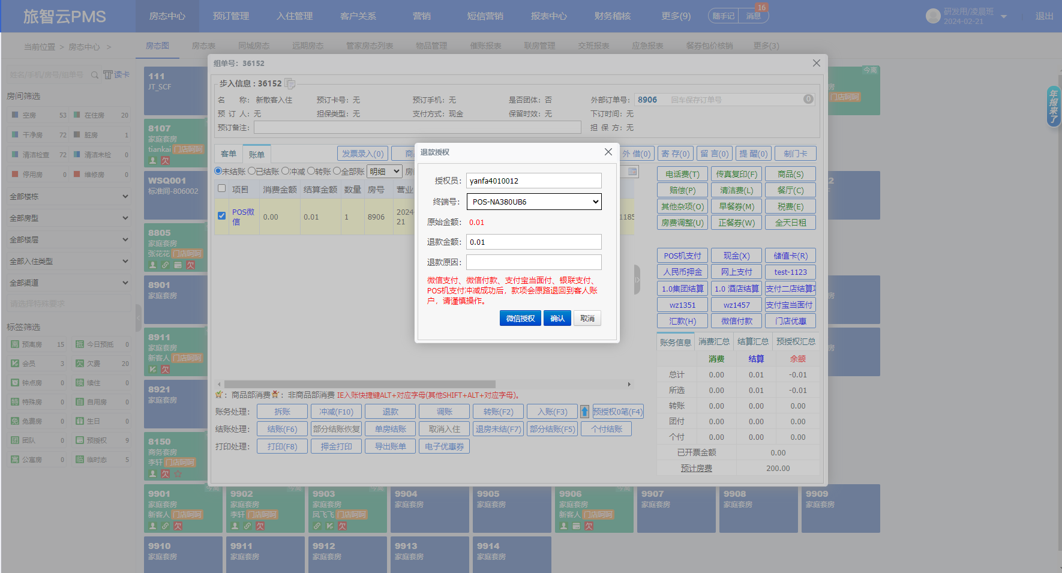This screenshot has height=573, width=1062.
Task: Open the 终端号 POS-NA380UB6 dropdown
Action: click(534, 202)
